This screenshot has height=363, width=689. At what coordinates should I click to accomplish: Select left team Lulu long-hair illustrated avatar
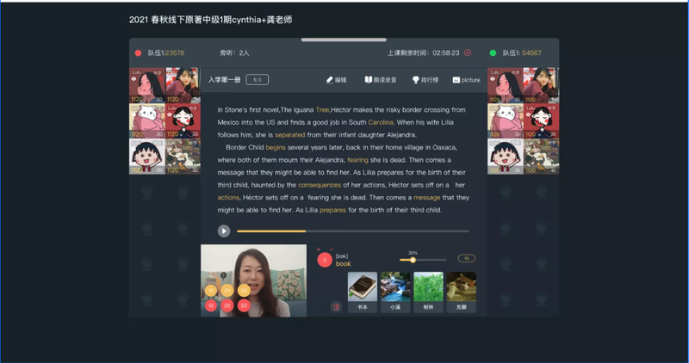tap(147, 85)
